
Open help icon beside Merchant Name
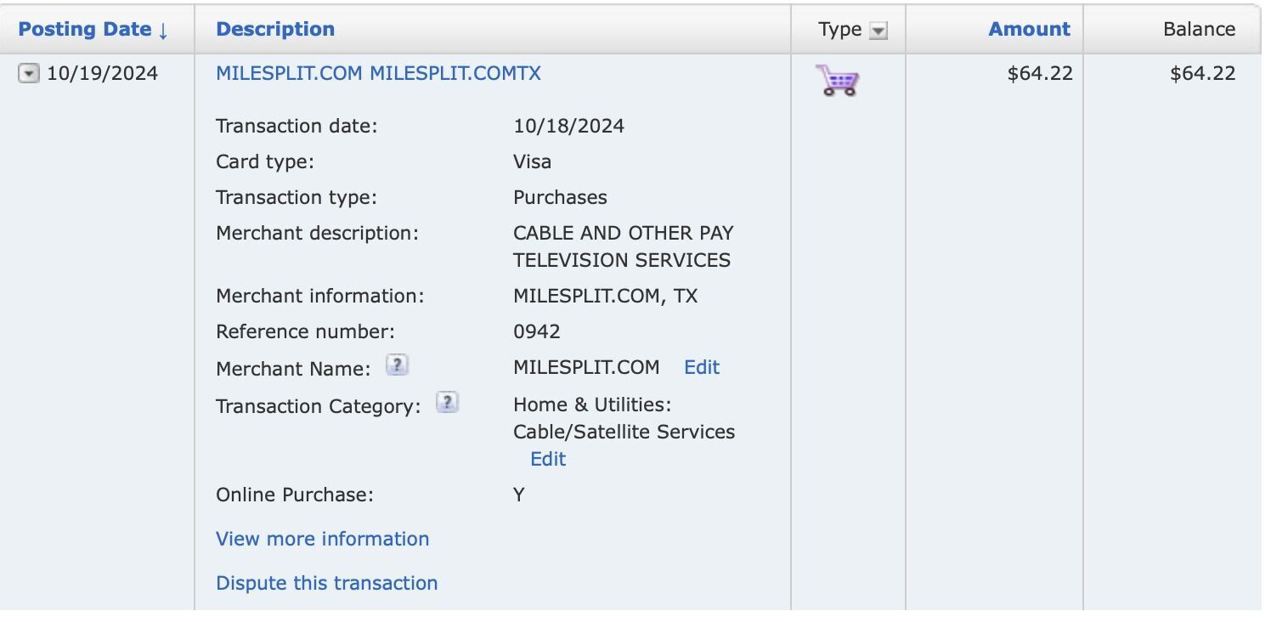[397, 365]
